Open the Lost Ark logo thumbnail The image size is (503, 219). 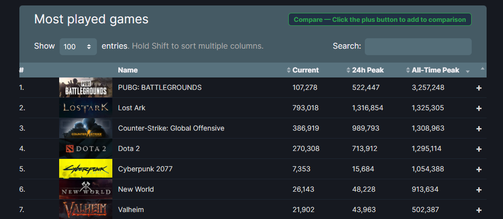point(85,108)
